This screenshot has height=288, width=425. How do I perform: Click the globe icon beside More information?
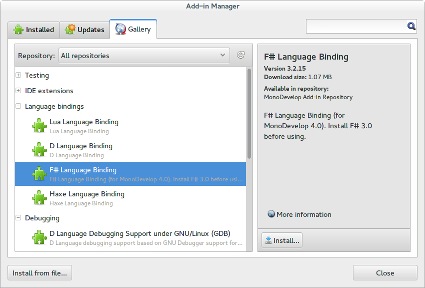[x=271, y=214]
